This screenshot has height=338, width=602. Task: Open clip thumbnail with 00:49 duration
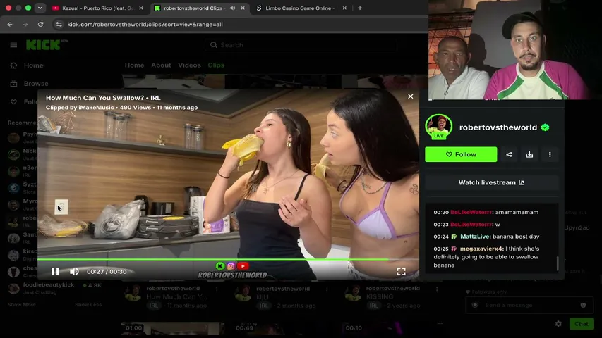[x=282, y=328]
